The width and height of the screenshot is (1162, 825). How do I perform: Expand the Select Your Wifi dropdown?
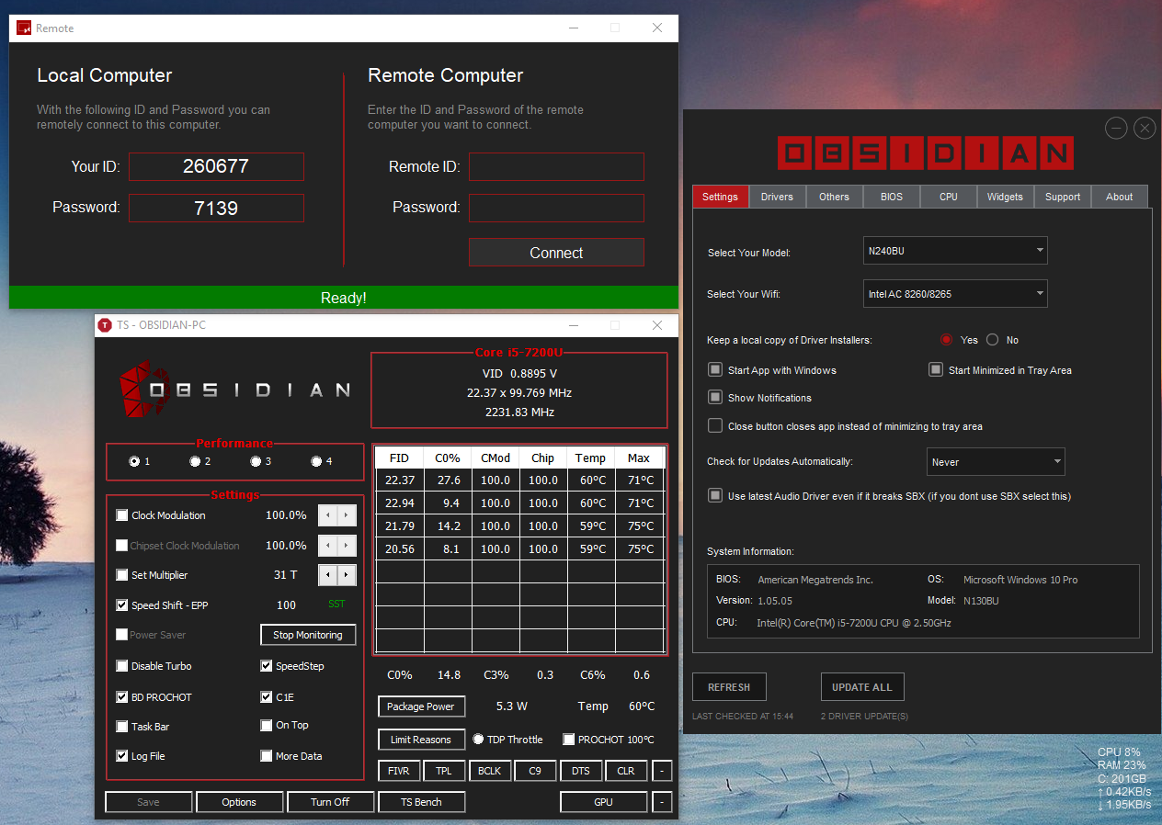click(955, 294)
